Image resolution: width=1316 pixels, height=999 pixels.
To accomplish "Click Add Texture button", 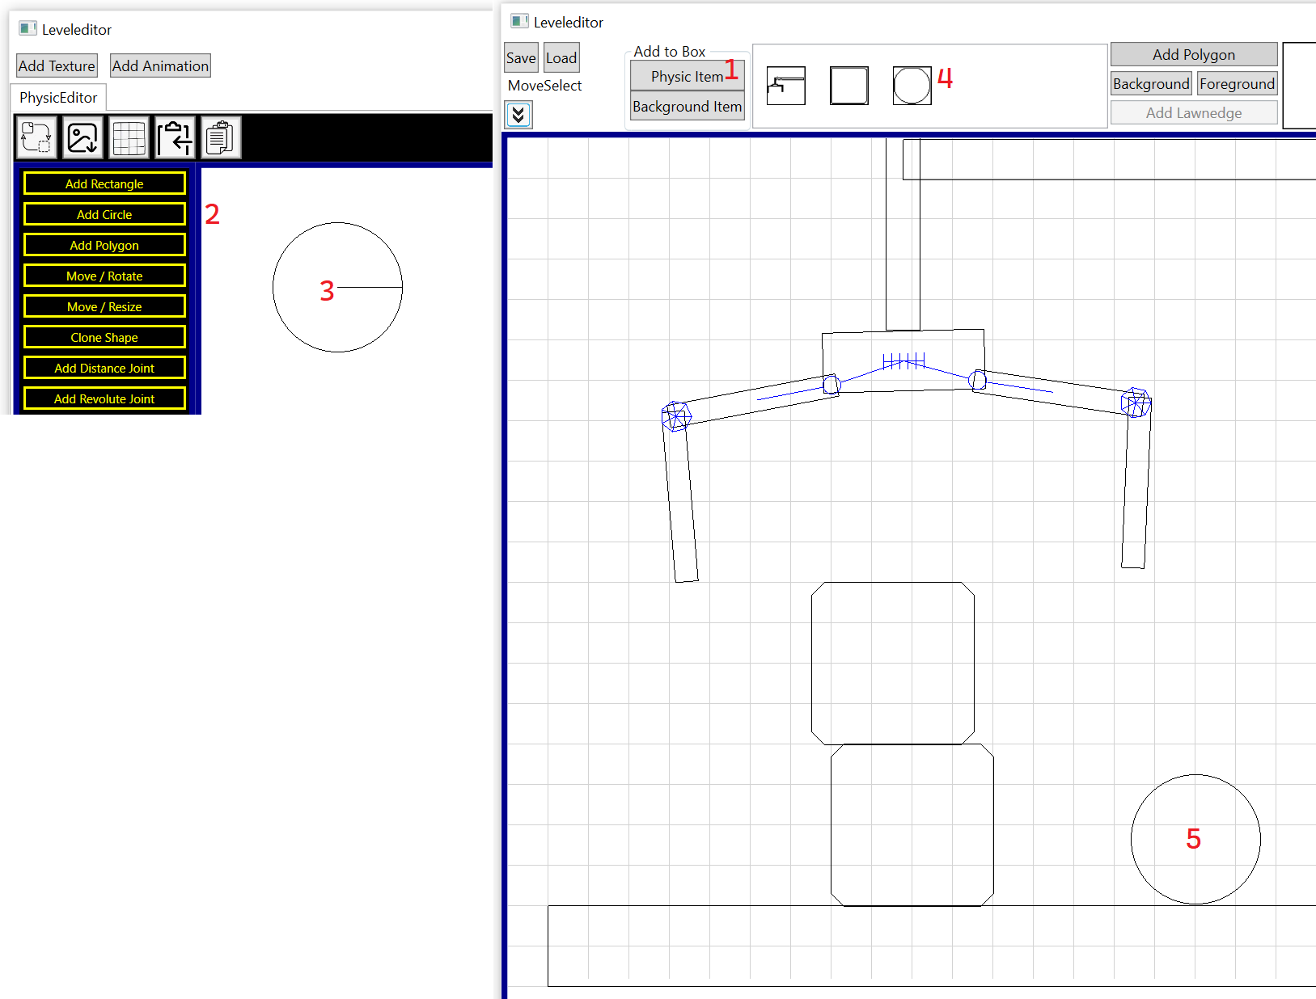I will pyautogui.click(x=57, y=66).
